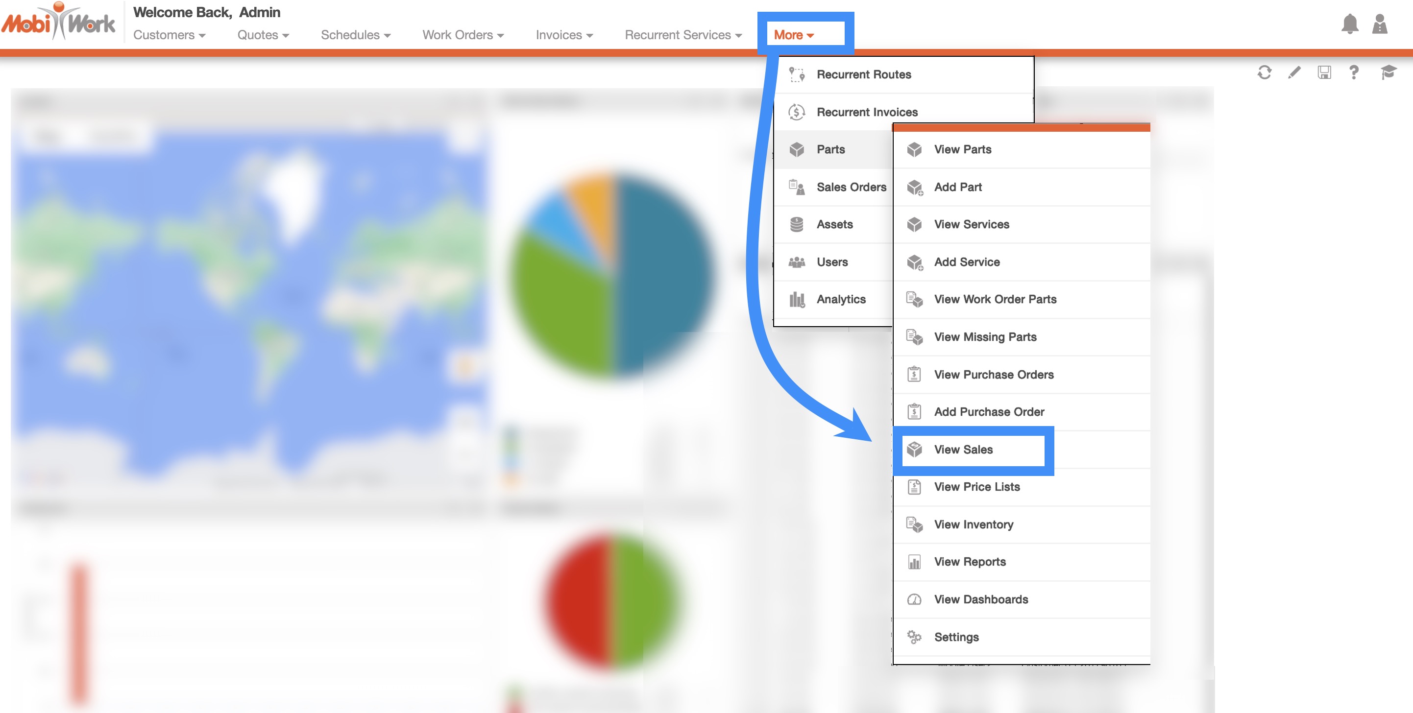Open the user profile icon

point(1380,24)
